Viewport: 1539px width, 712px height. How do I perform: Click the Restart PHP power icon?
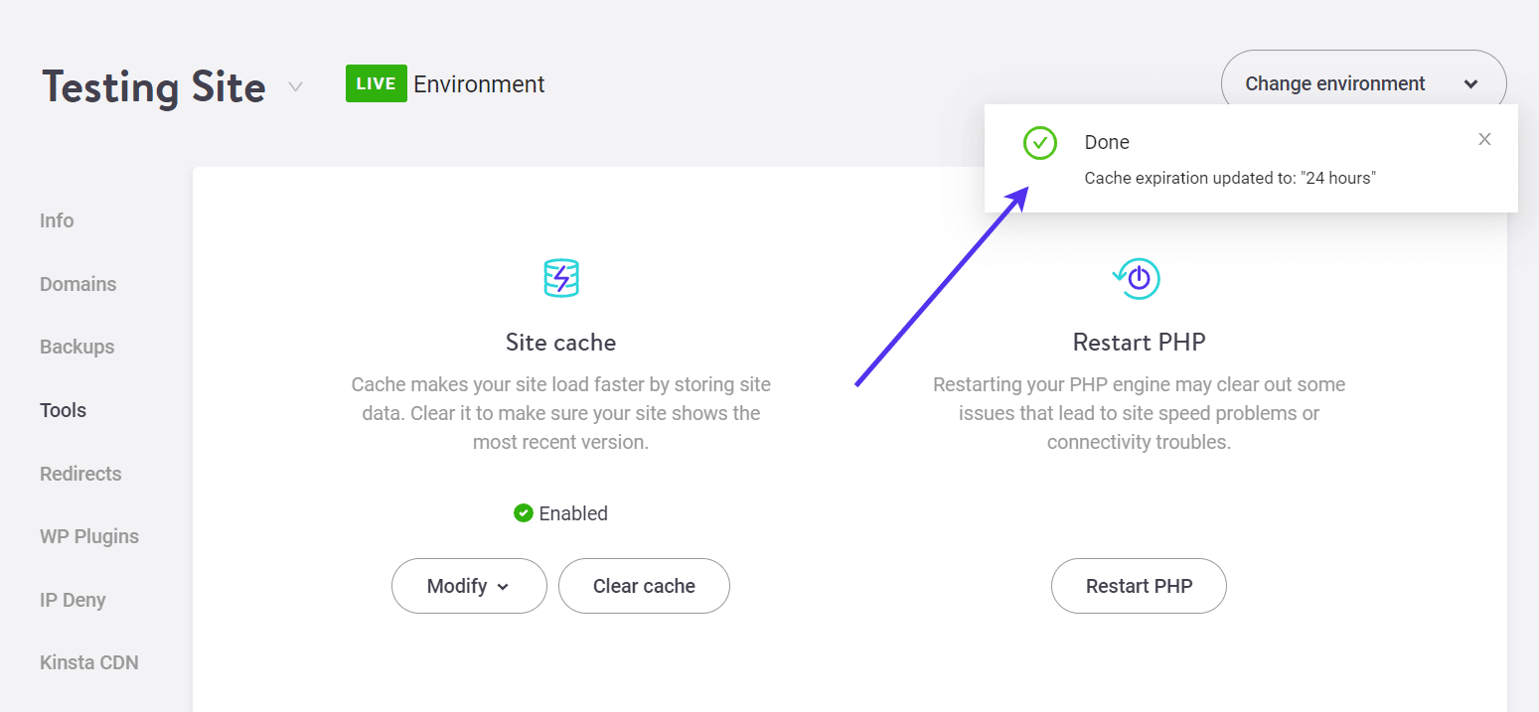coord(1137,278)
